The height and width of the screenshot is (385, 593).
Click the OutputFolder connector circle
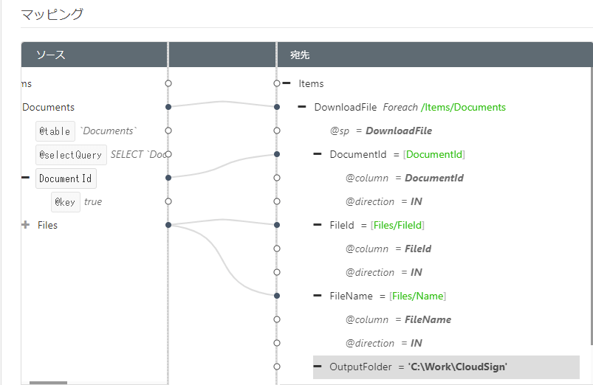point(277,367)
